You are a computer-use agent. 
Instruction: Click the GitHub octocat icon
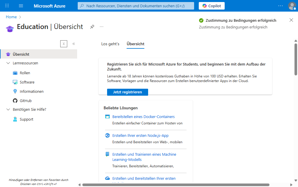(x=15, y=101)
